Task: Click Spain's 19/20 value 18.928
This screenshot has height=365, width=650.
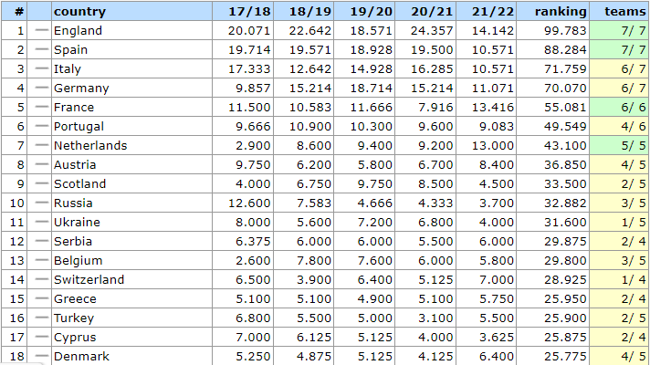Action: pyautogui.click(x=372, y=49)
